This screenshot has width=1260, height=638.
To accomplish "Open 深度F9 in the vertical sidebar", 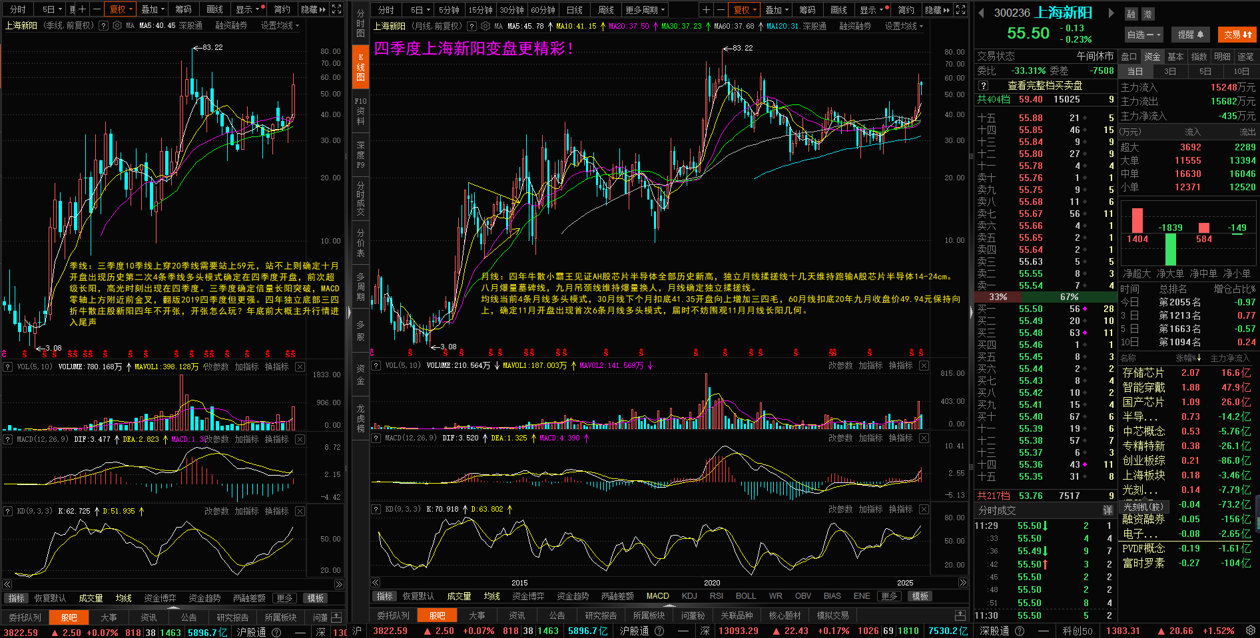I will tap(360, 154).
